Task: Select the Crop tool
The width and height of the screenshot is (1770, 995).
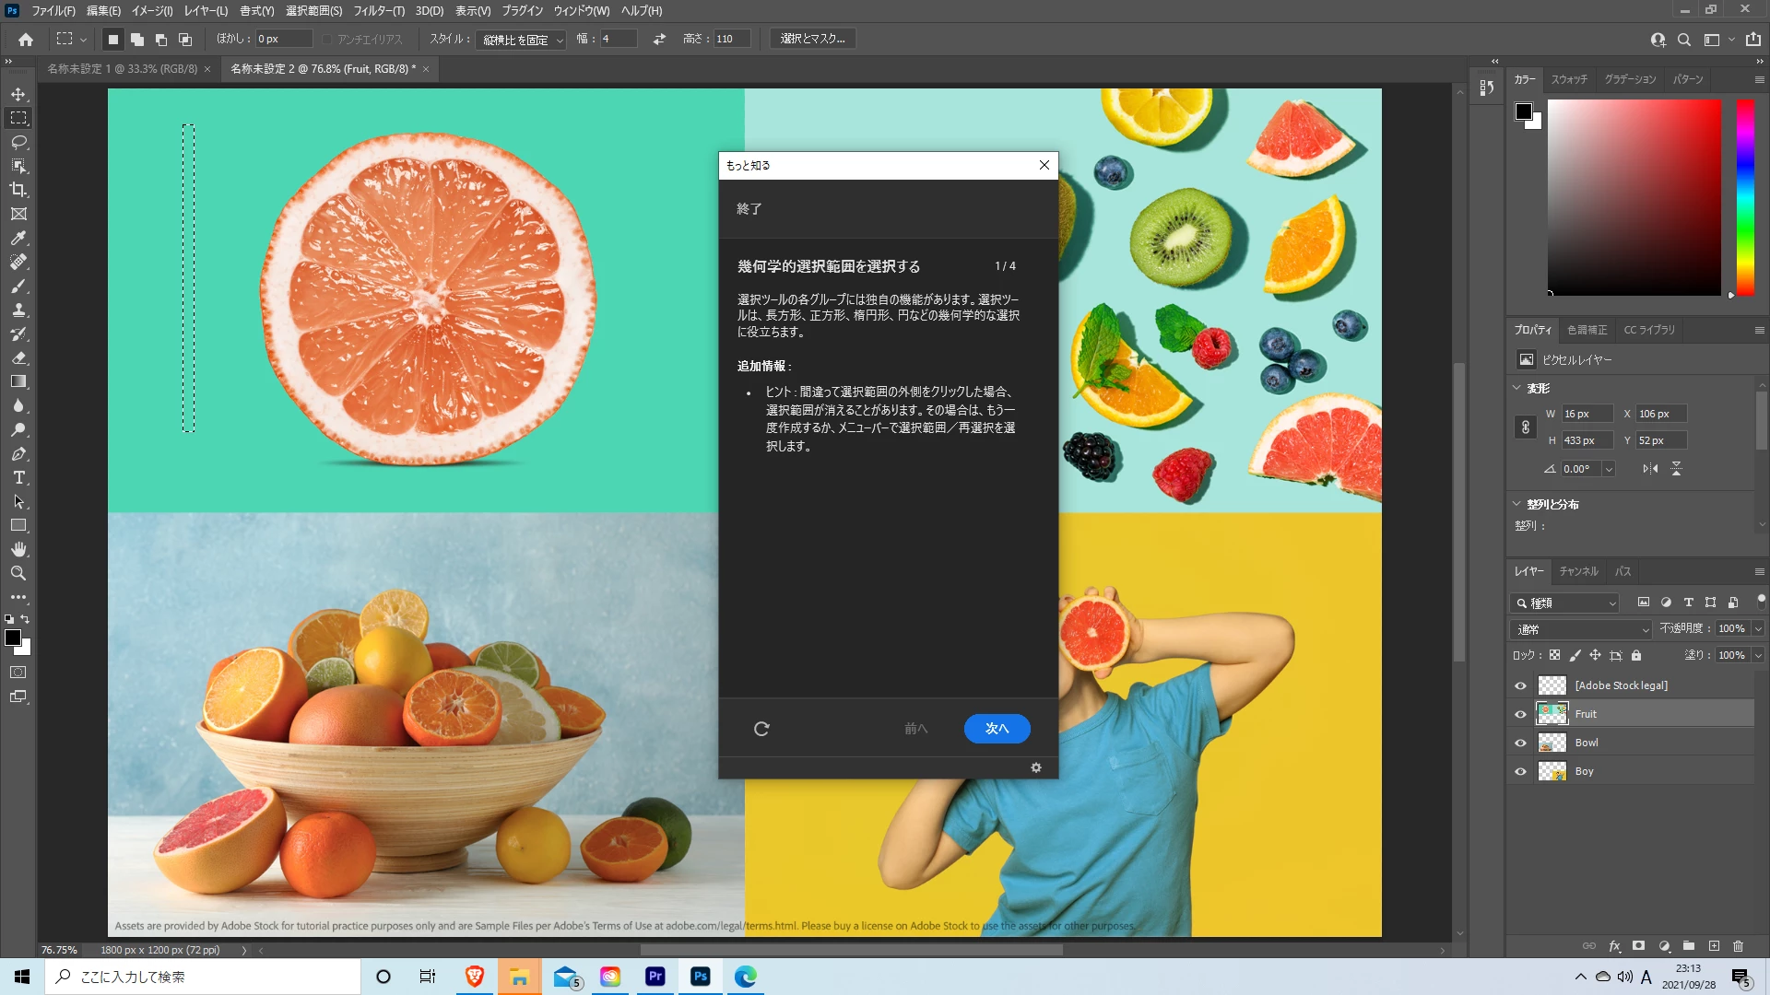Action: (x=18, y=190)
